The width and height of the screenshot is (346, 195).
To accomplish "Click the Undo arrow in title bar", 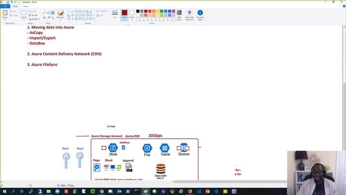I will click(x=11, y=2).
